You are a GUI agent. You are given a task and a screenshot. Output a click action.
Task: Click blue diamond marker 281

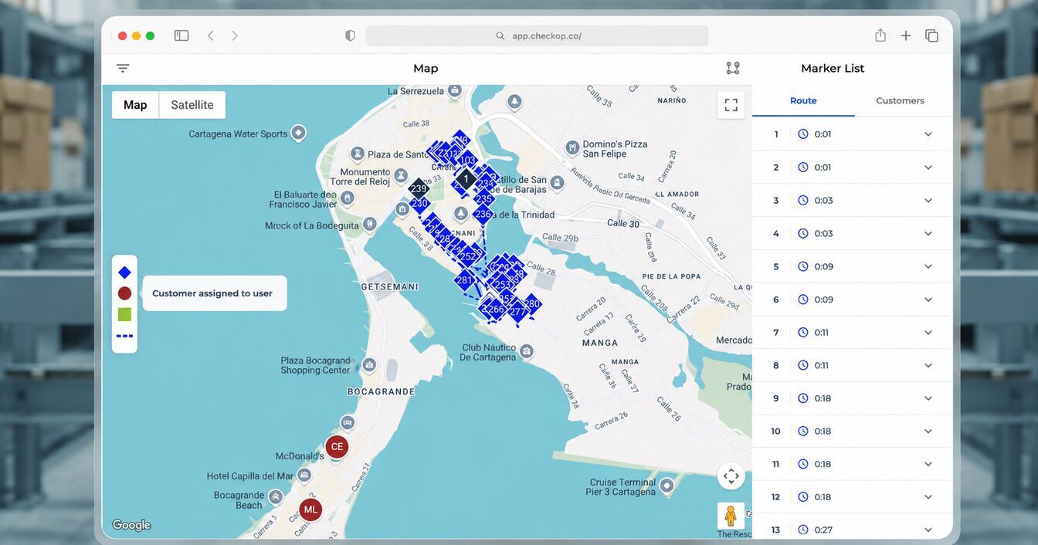[464, 280]
